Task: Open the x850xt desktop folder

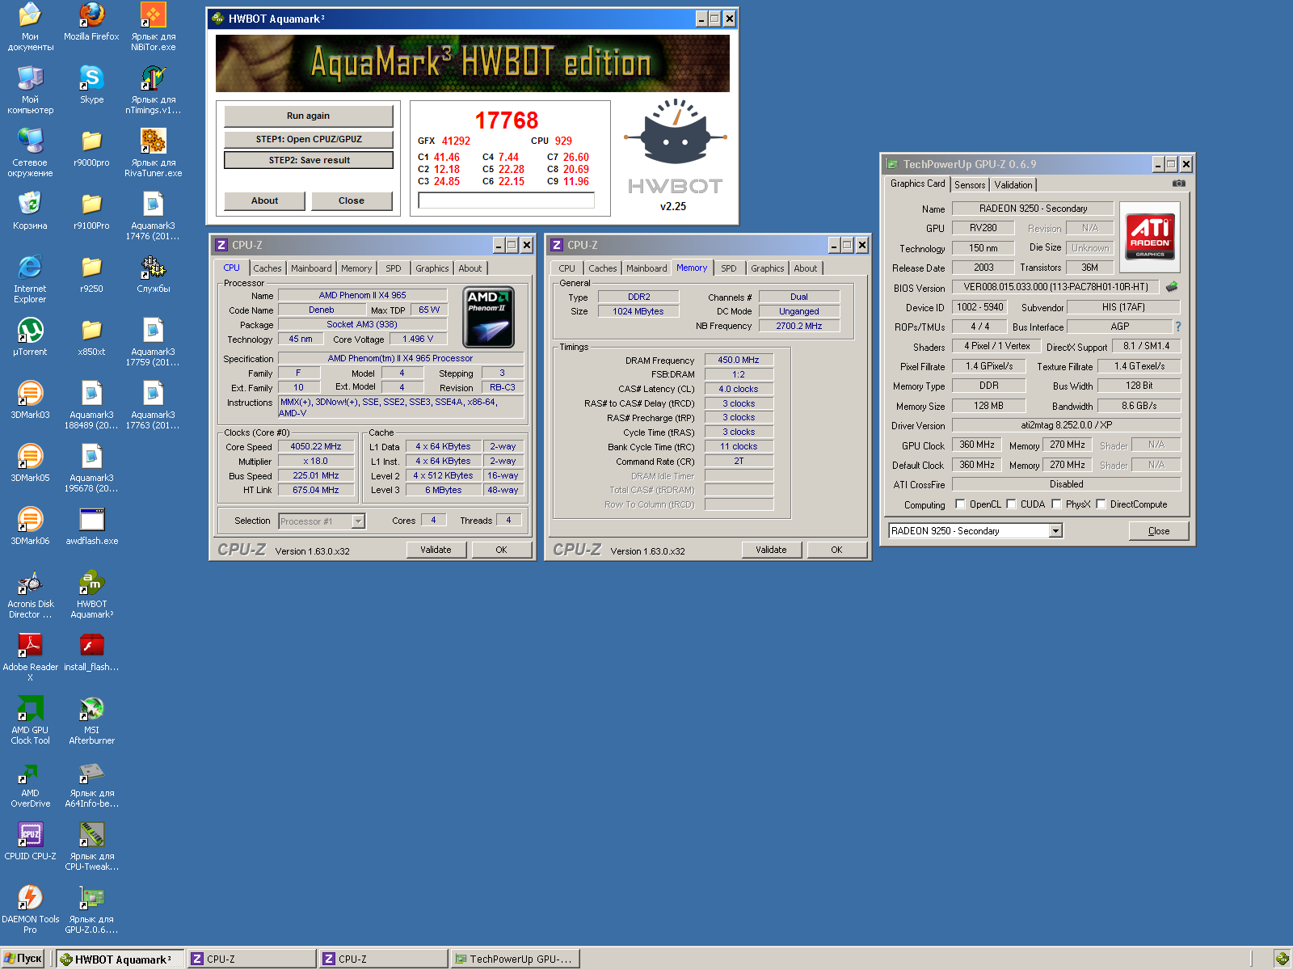Action: (91, 337)
